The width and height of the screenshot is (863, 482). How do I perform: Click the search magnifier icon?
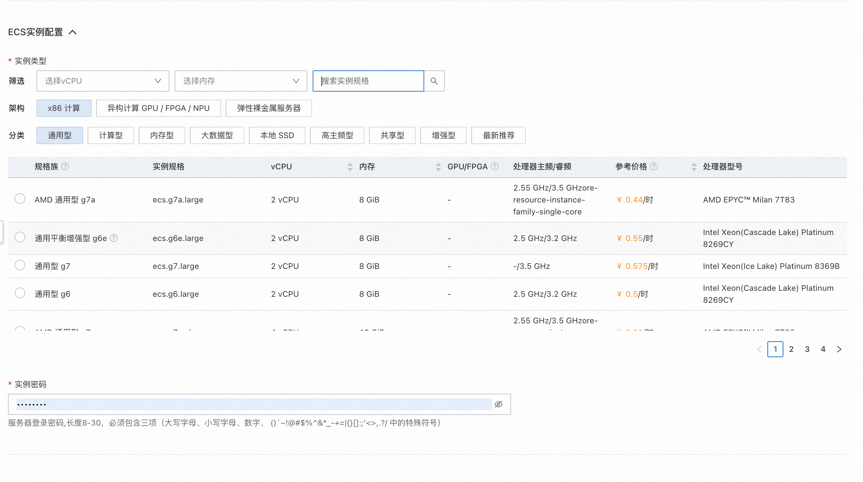[434, 81]
